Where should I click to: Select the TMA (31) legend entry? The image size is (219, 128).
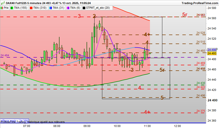pos(57,8)
